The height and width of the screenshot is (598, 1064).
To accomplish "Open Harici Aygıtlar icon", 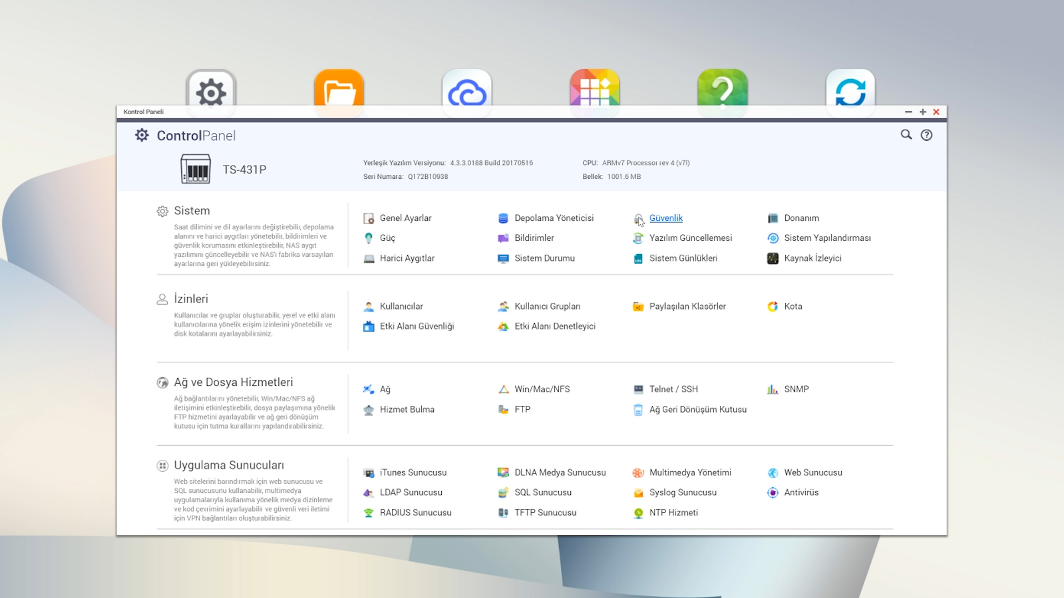I will 369,259.
